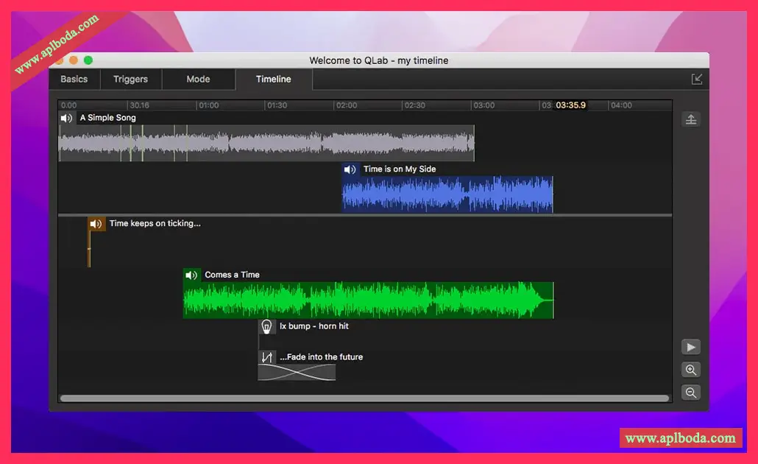
Task: Select the Timeline tab
Action: [273, 80]
